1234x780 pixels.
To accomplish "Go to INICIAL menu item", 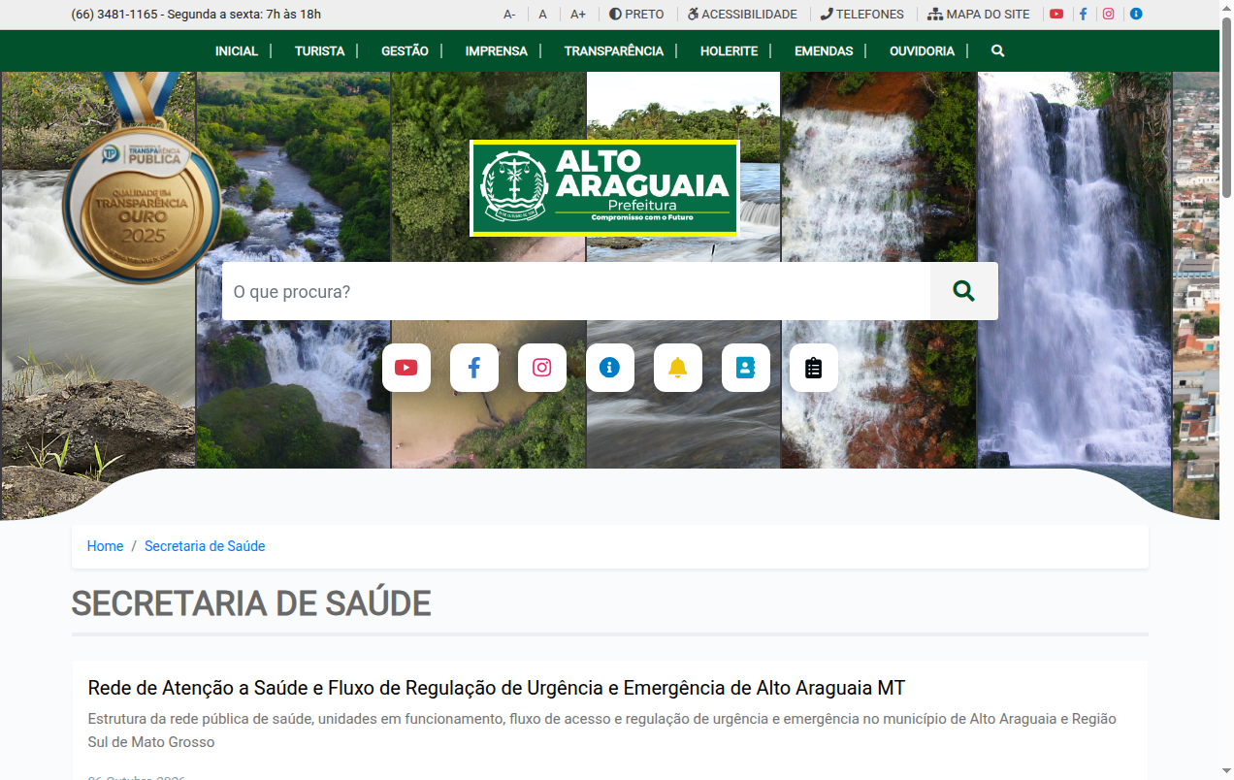I will tap(237, 50).
